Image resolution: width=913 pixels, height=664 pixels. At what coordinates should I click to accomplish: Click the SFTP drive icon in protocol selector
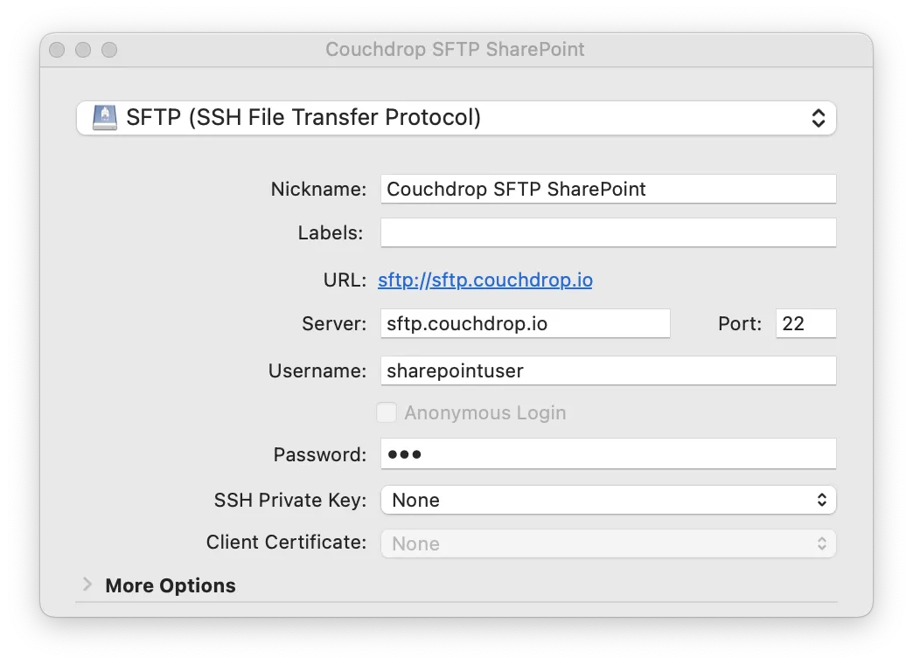[103, 117]
